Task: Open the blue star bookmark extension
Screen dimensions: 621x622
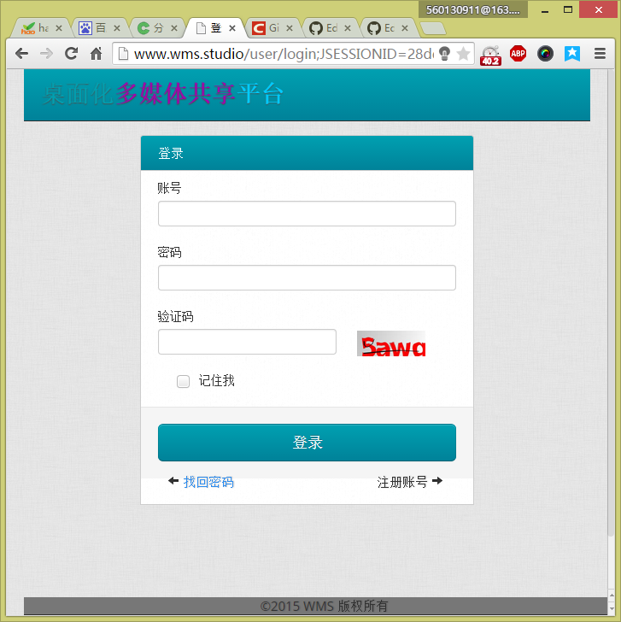Action: click(572, 54)
